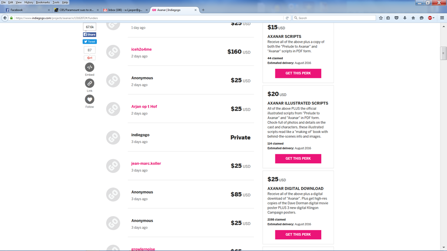Click the $160 USD contribution amount

click(239, 52)
